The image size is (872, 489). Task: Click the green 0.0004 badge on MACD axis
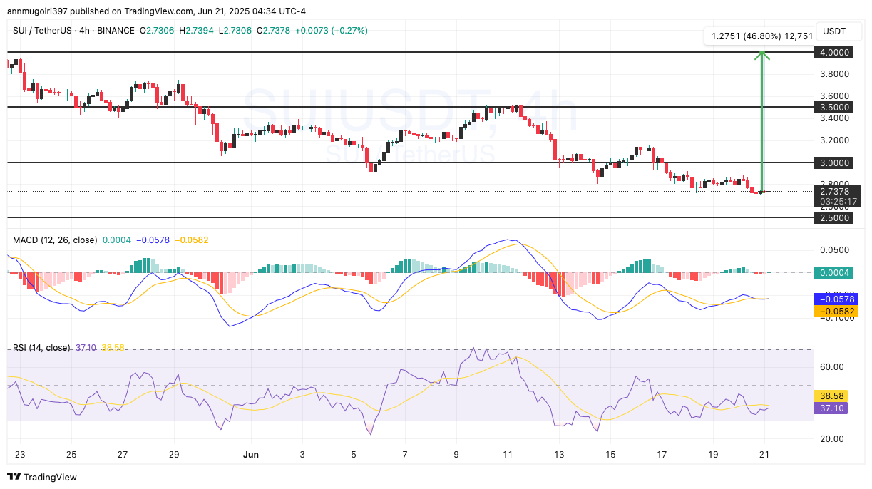coord(835,272)
